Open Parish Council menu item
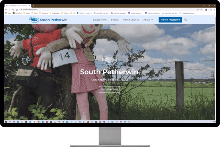This screenshot has width=220, height=147. [131, 20]
